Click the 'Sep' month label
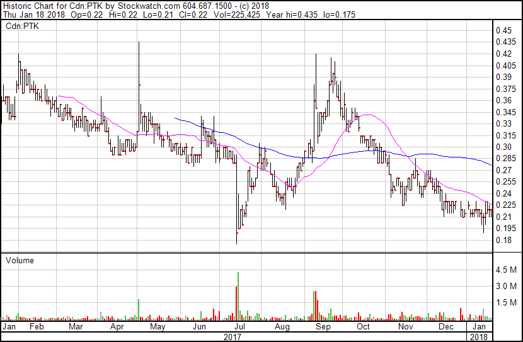Screen dimensions: 523x342 point(323,326)
